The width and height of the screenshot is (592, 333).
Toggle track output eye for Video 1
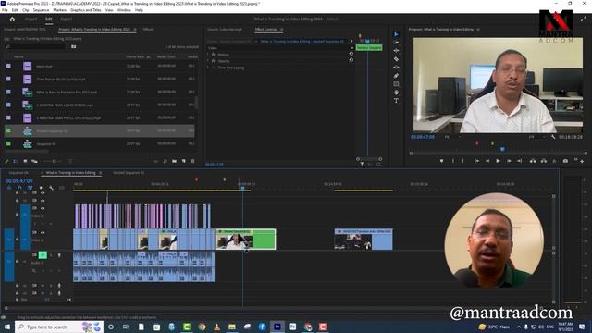click(x=43, y=232)
